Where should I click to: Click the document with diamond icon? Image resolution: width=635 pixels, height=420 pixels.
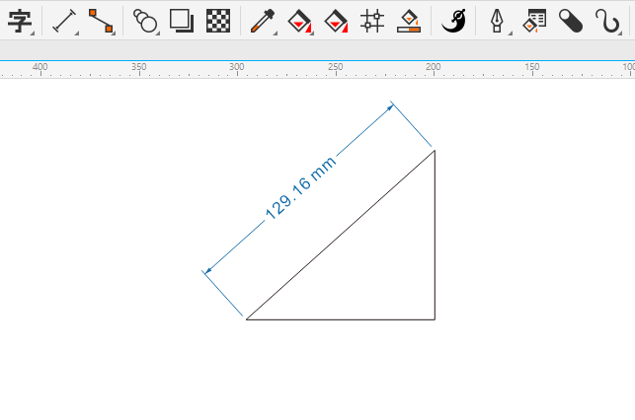pyautogui.click(x=534, y=21)
